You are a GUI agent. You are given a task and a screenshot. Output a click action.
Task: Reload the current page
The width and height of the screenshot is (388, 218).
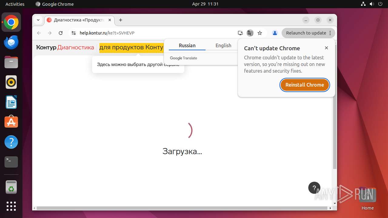pos(61,33)
